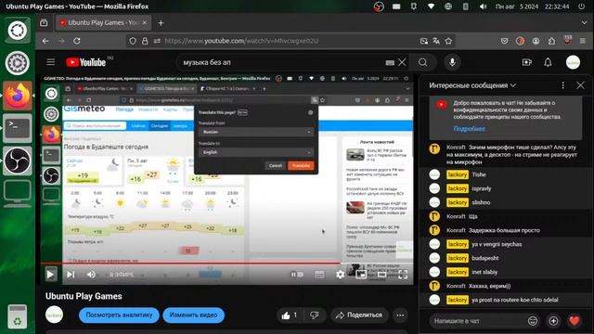Launch Firefox from the dock
This screenshot has width=594, height=334.
pos(18,96)
